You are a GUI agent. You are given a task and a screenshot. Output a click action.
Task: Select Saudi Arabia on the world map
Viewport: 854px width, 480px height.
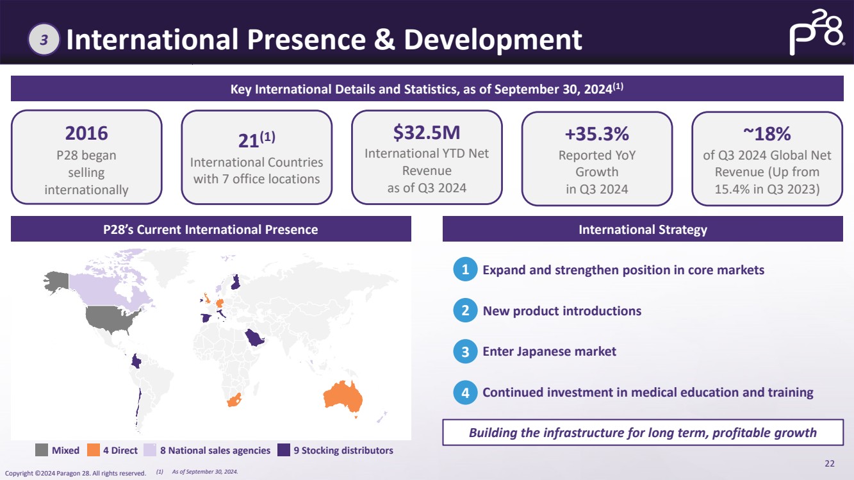pos(254,337)
